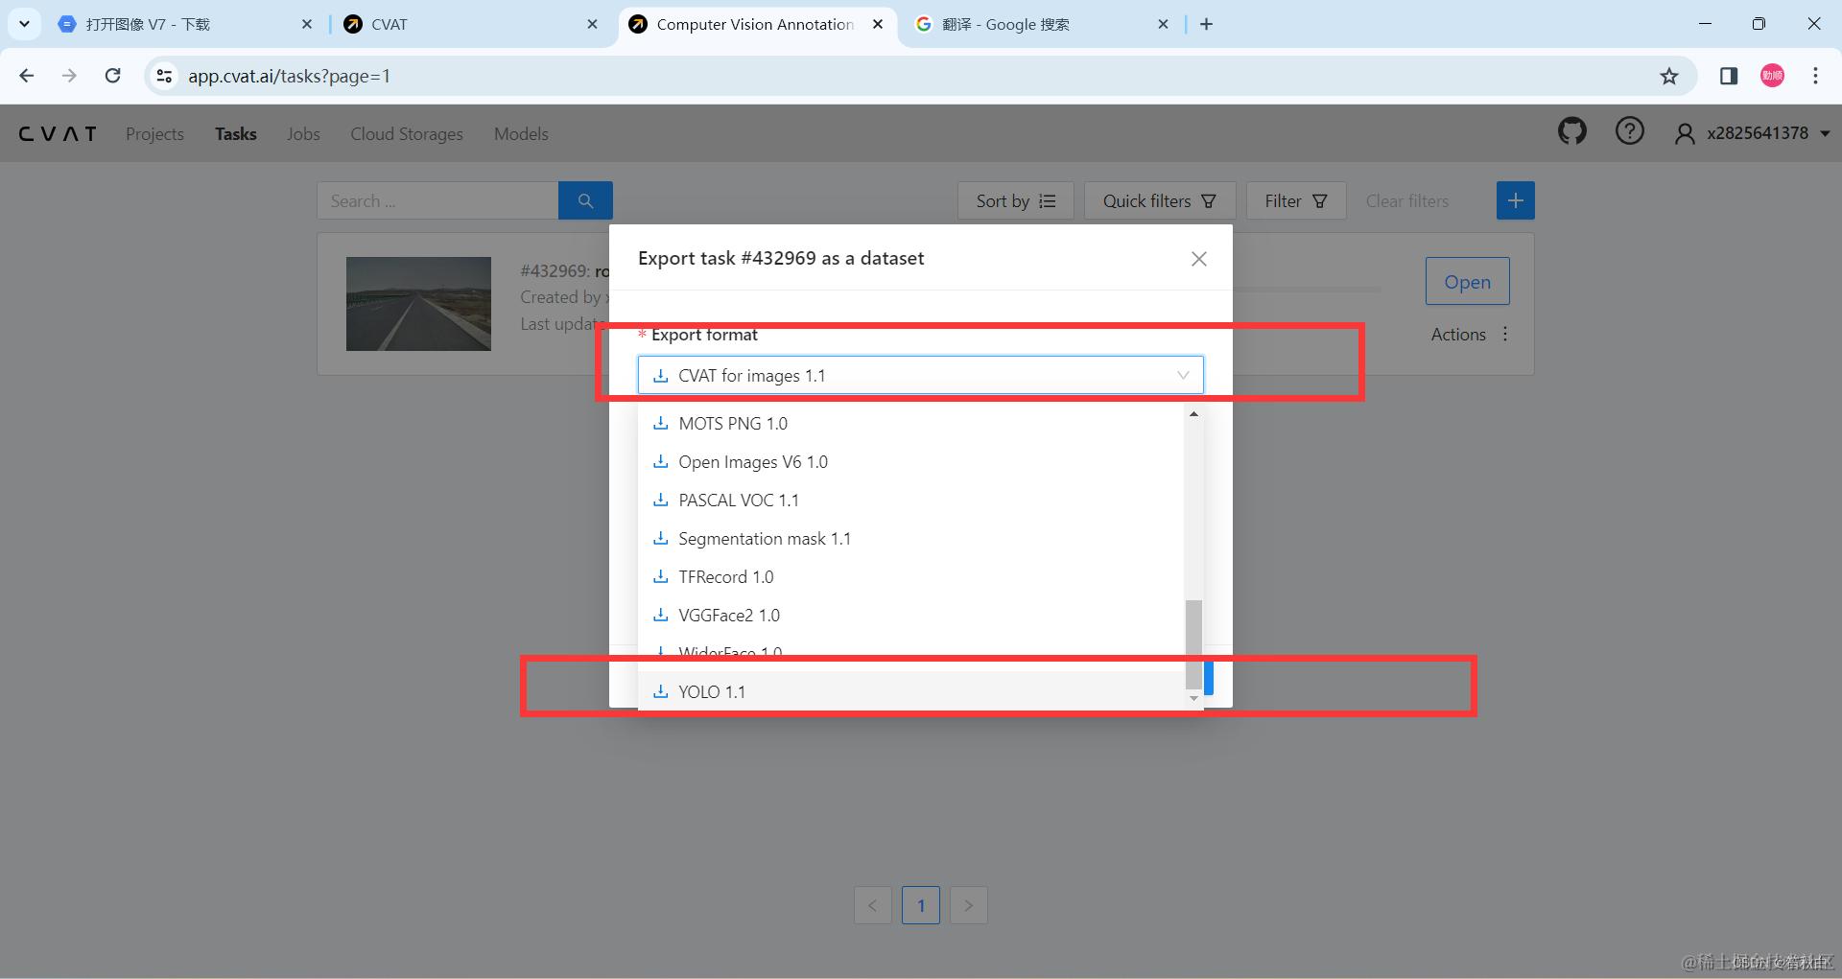Reload the browser page

(112, 76)
